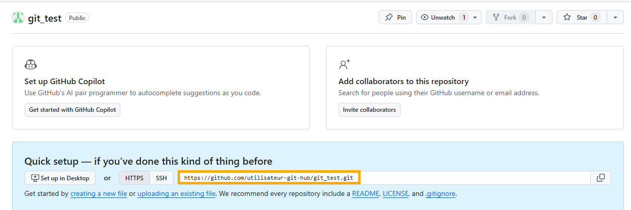This screenshot has width=631, height=210.
Task: Open the .gitignore link
Action: [440, 194]
